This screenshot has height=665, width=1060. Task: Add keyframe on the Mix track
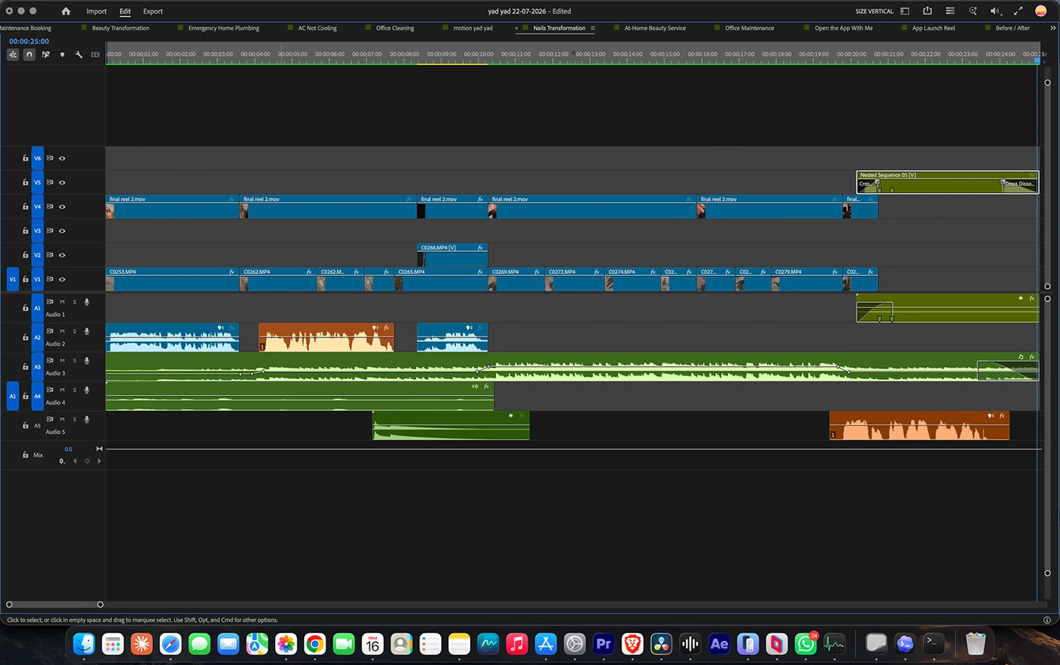[x=86, y=461]
